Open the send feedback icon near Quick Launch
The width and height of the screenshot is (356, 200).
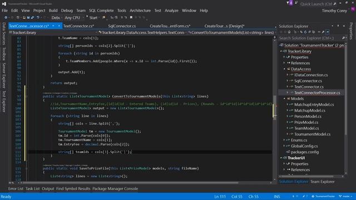point(296,3)
